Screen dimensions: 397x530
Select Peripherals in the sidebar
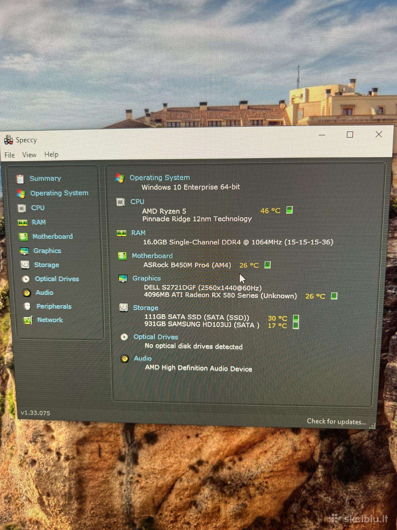tap(54, 306)
